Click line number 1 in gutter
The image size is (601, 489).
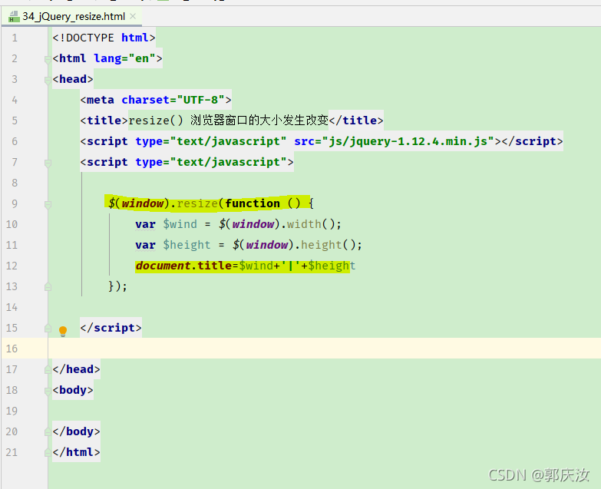pos(14,38)
